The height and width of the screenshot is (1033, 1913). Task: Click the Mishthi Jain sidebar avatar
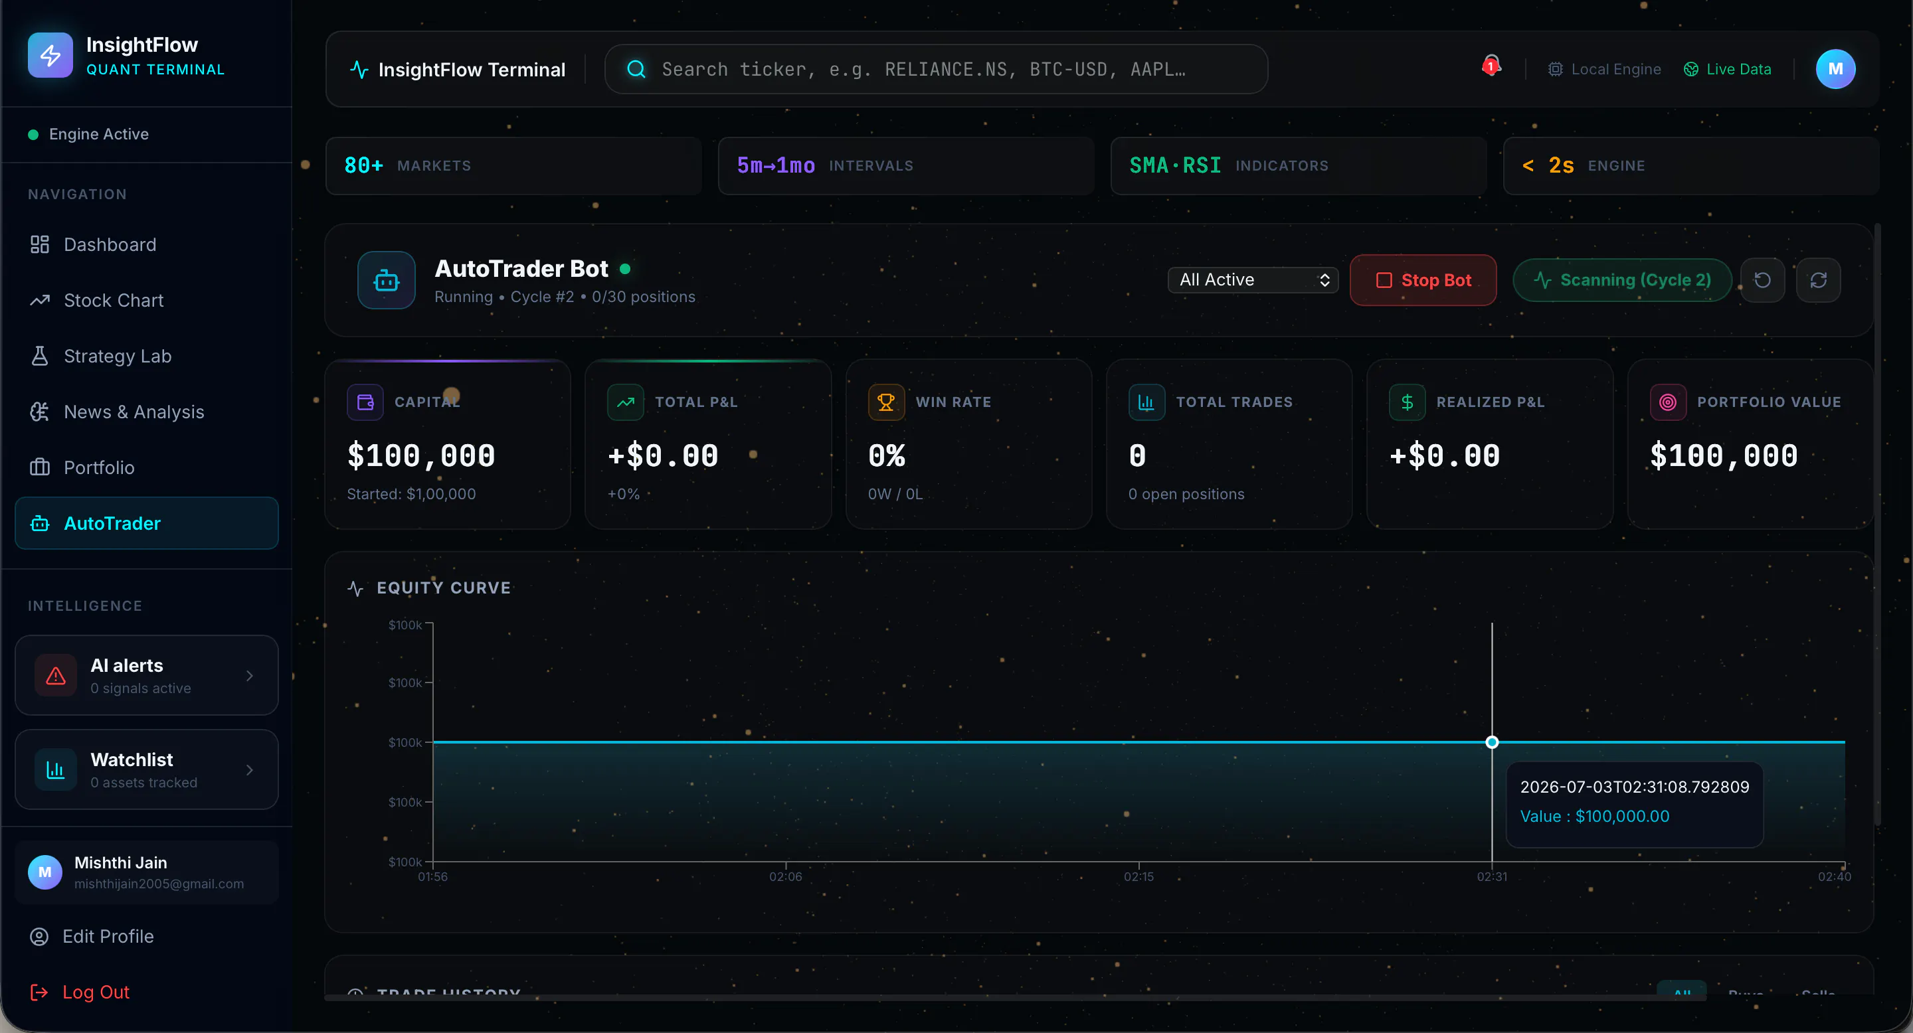[x=45, y=872]
